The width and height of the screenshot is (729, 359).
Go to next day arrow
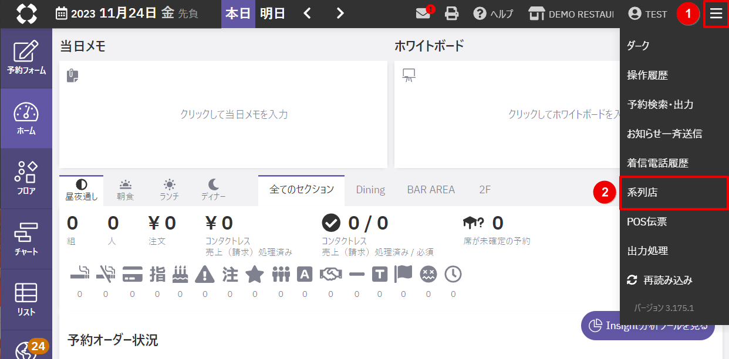pyautogui.click(x=340, y=14)
